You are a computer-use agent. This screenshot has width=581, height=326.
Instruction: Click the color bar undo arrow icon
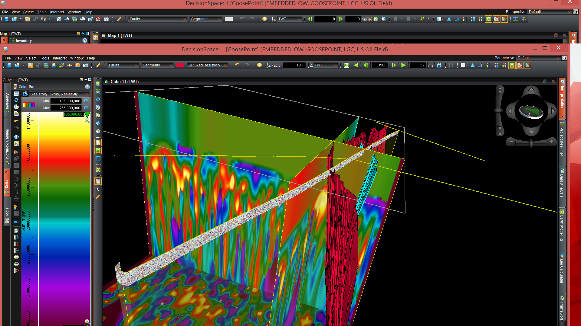pos(16,121)
